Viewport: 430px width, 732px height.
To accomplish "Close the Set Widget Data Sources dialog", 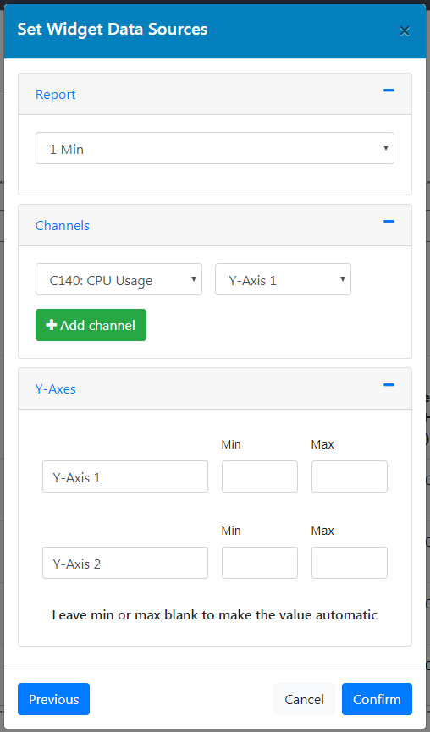I will pos(405,31).
